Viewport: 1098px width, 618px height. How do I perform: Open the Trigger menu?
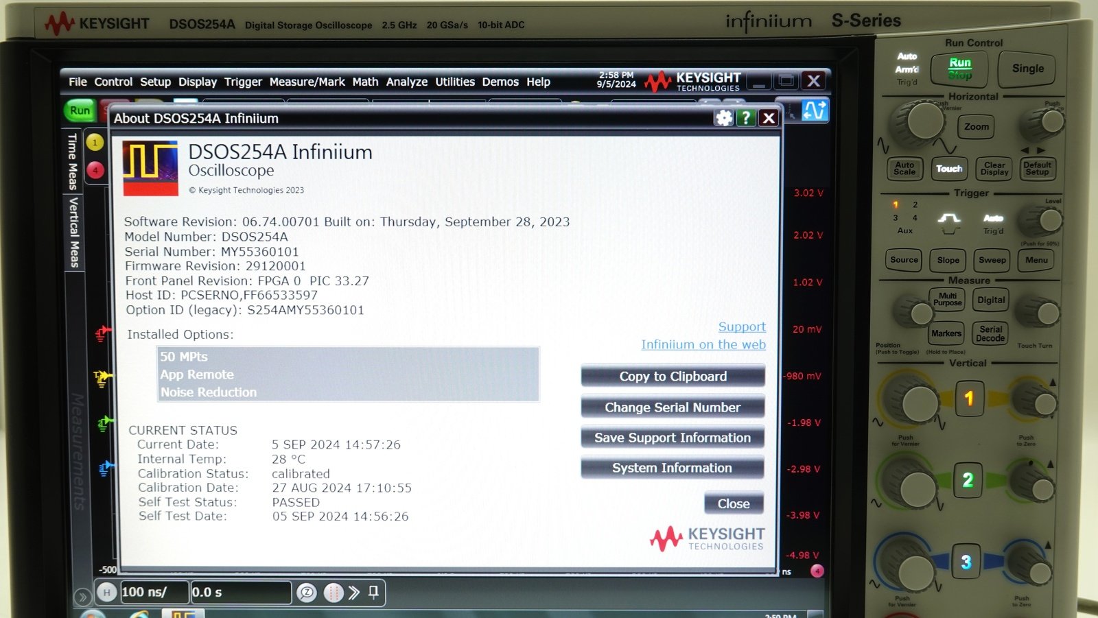[x=243, y=82]
